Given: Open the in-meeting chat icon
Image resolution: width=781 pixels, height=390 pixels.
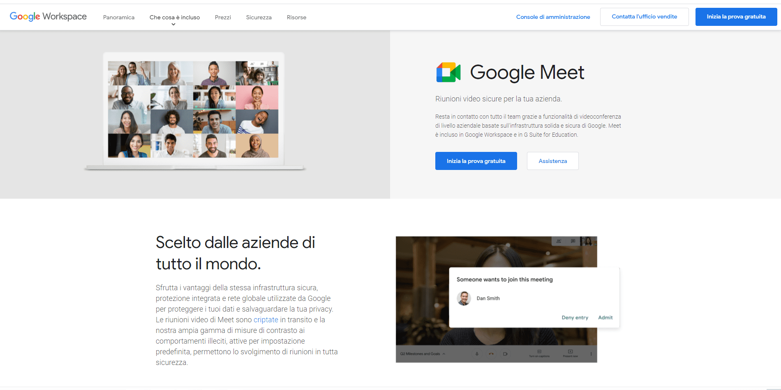Looking at the screenshot, I should (573, 241).
